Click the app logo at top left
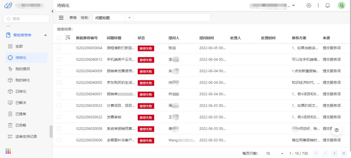The height and width of the screenshot is (158, 351). [x=8, y=6]
